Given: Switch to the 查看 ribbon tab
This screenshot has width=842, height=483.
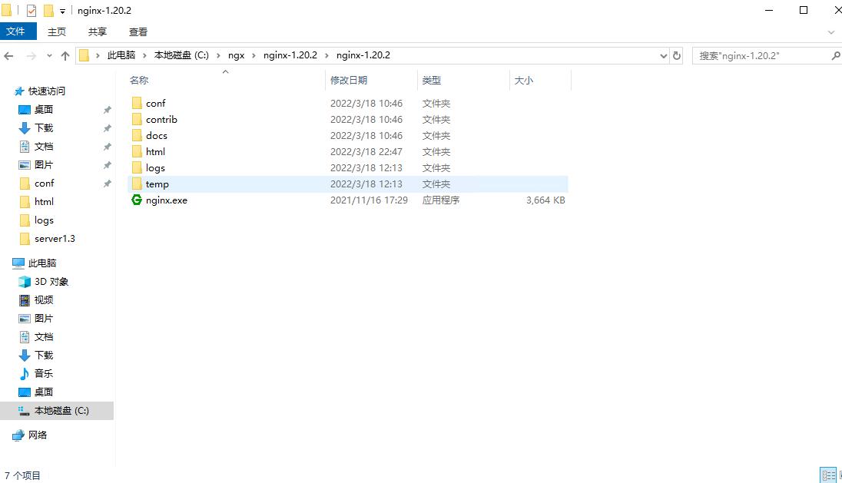Looking at the screenshot, I should point(138,31).
